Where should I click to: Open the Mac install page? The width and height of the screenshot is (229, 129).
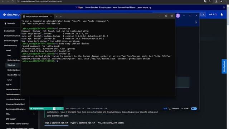pos(9,55)
